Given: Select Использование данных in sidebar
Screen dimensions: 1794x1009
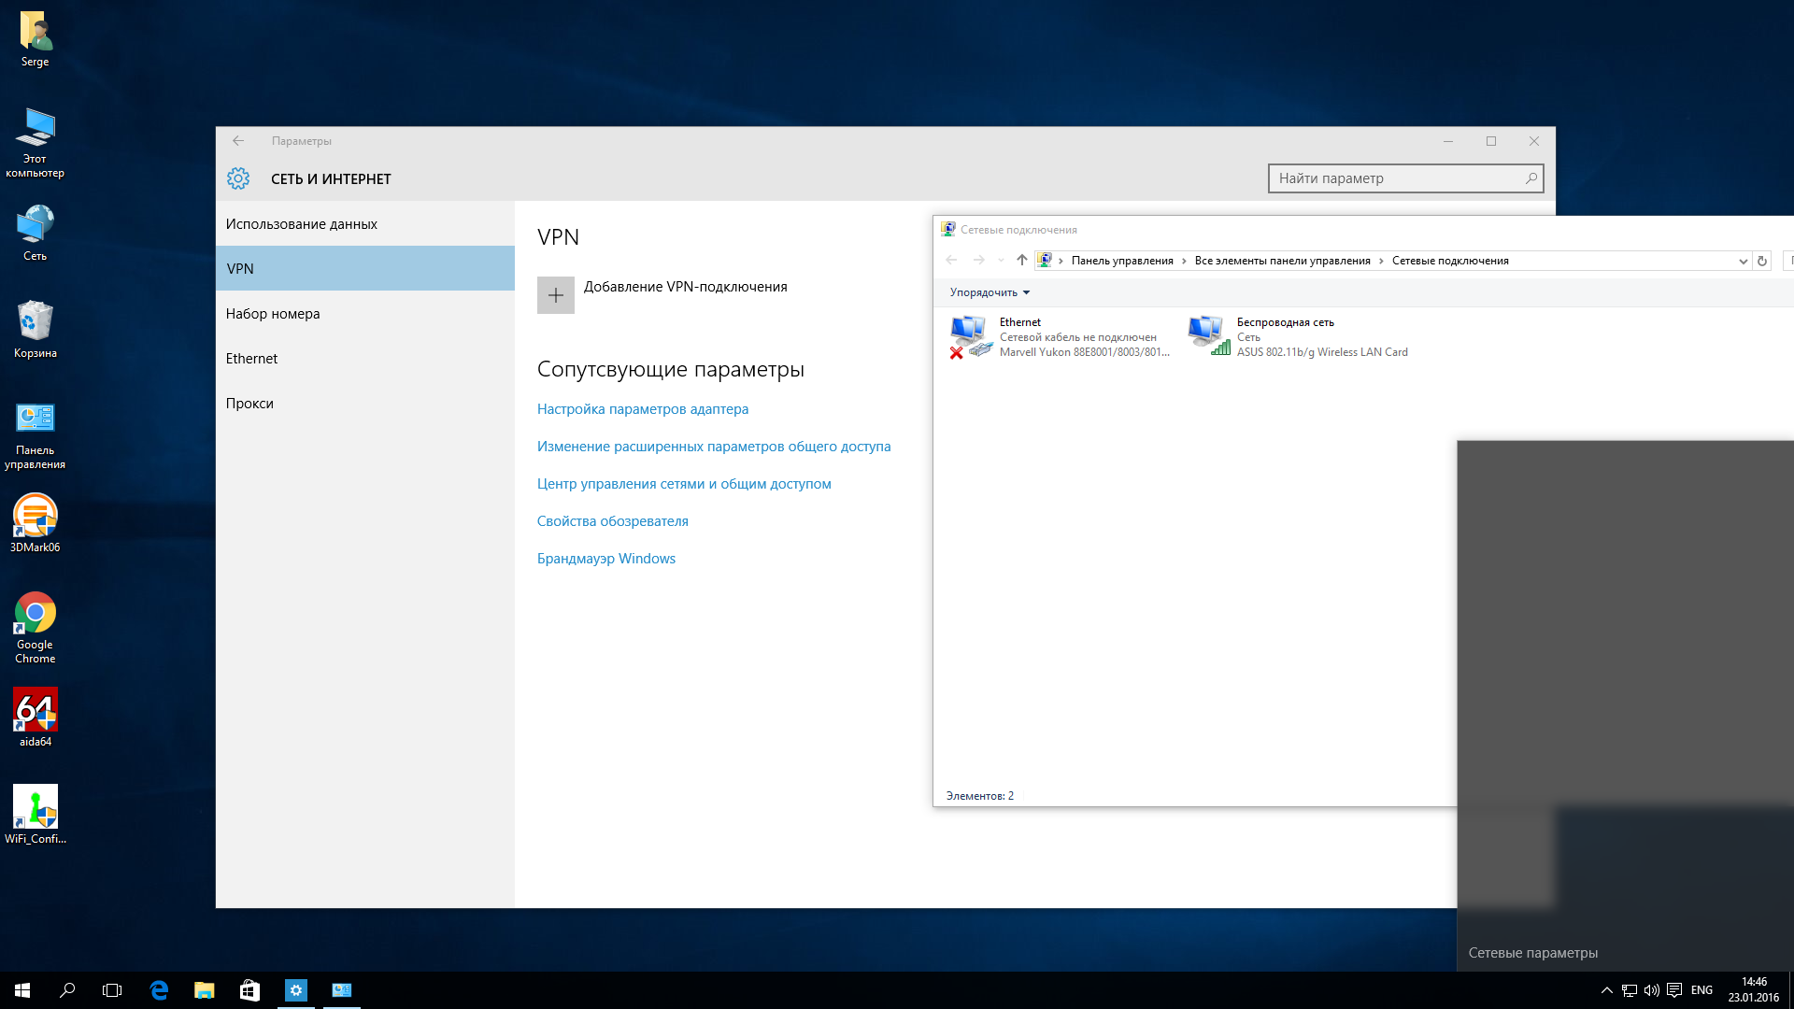Looking at the screenshot, I should click(x=301, y=224).
